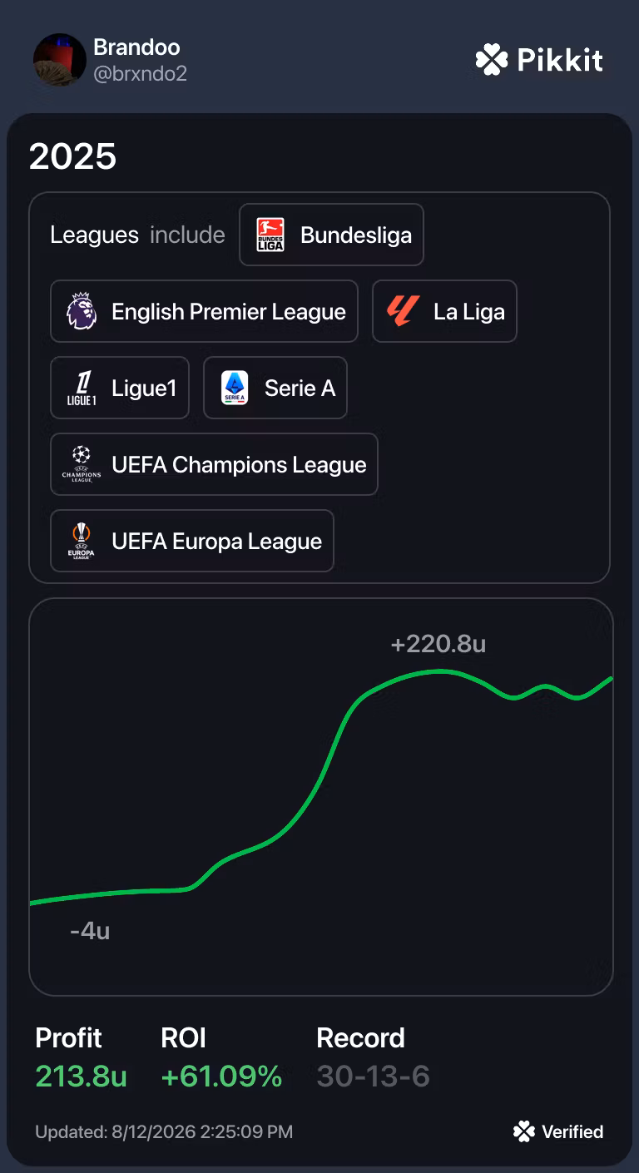
Task: Click the Champions League starball icon
Action: [82, 464]
